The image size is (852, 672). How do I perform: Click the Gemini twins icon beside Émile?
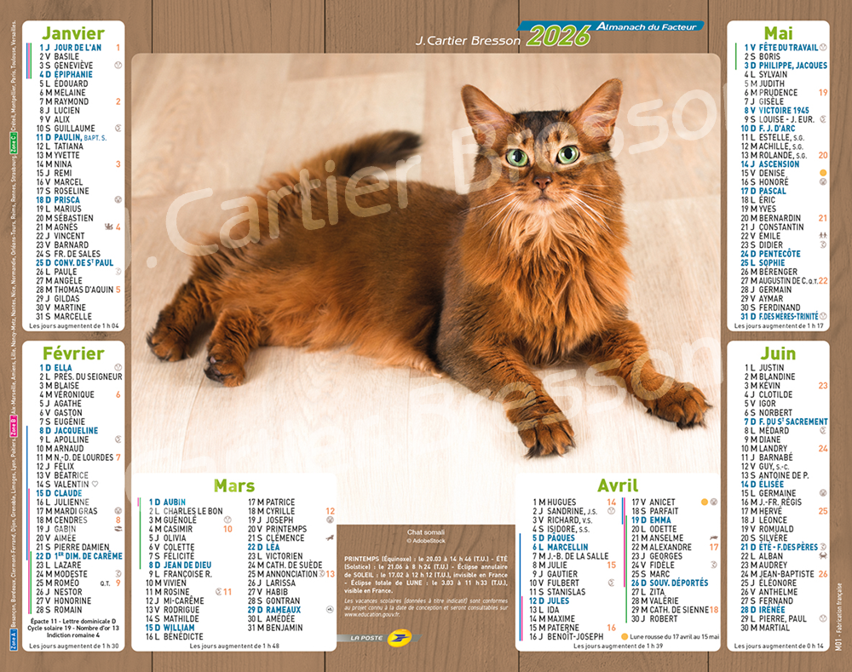pos(823,244)
